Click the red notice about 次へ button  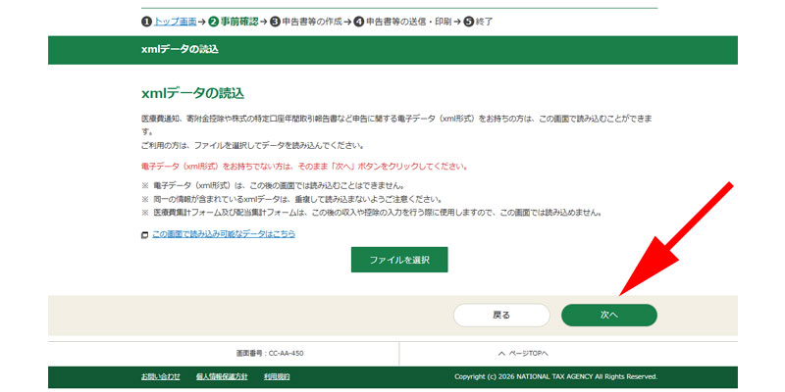305,166
